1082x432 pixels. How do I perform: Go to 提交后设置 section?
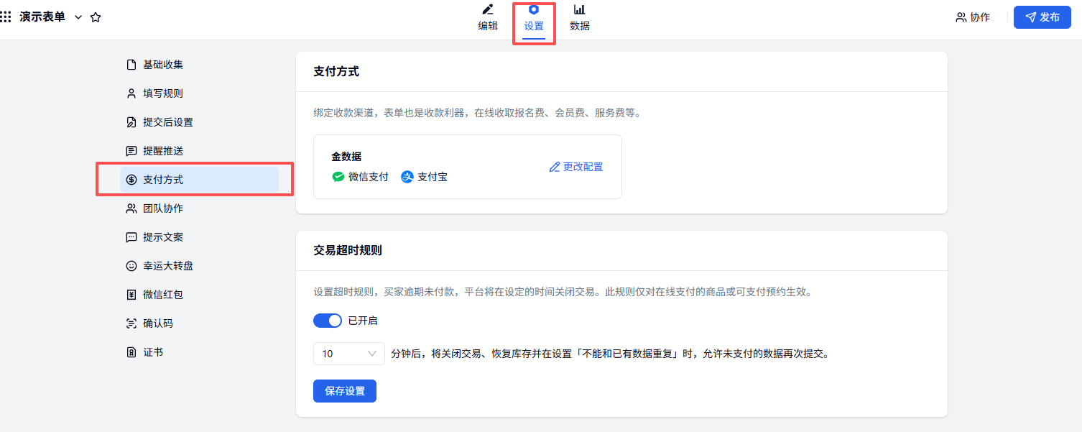[167, 122]
